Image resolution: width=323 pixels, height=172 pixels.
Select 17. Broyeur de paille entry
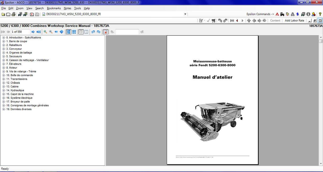pyautogui.click(x=18, y=102)
